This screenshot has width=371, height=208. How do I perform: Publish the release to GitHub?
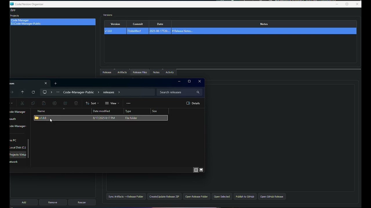coord(245,196)
